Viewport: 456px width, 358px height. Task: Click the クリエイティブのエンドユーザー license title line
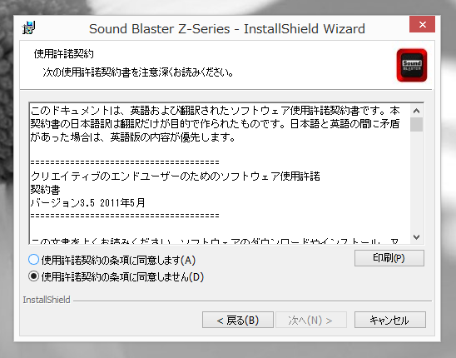[176, 177]
